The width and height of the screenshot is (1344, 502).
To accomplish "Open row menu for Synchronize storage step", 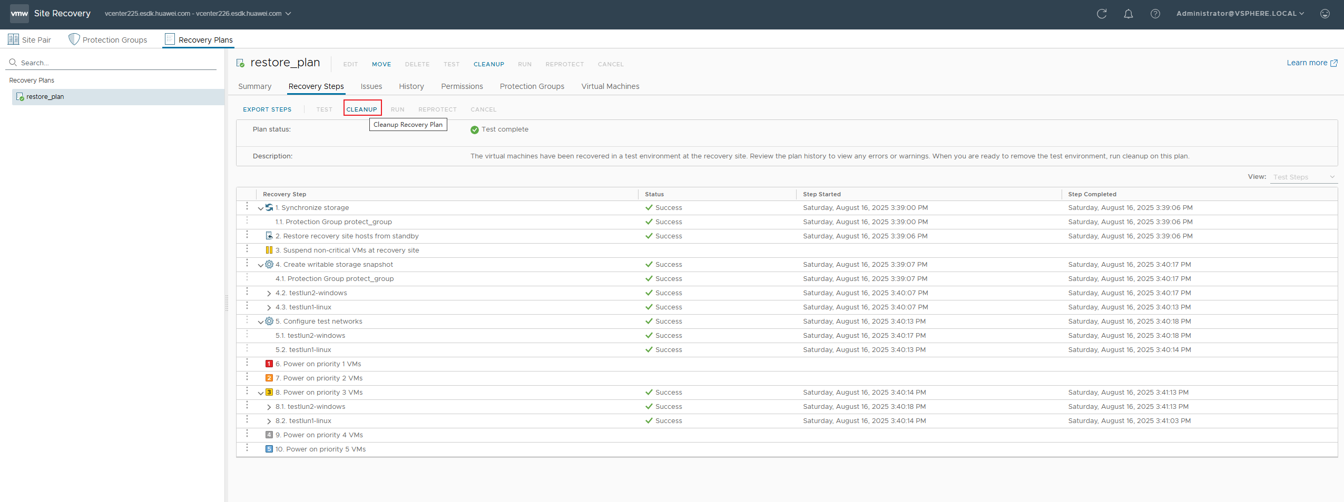I will coord(247,206).
